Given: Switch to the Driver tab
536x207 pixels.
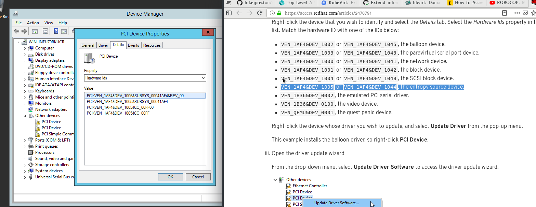Looking at the screenshot, I should [103, 45].
